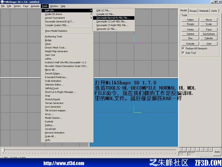Open the Window menu
The width and height of the screenshot is (222, 167).
point(54,6)
